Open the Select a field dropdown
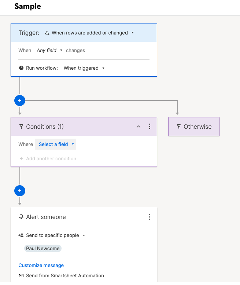 pyautogui.click(x=56, y=144)
